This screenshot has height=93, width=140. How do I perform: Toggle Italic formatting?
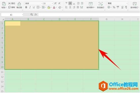coord(30,7)
